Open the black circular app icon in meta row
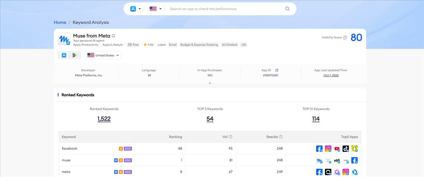The height and width of the screenshot is (177, 424). 328,172
